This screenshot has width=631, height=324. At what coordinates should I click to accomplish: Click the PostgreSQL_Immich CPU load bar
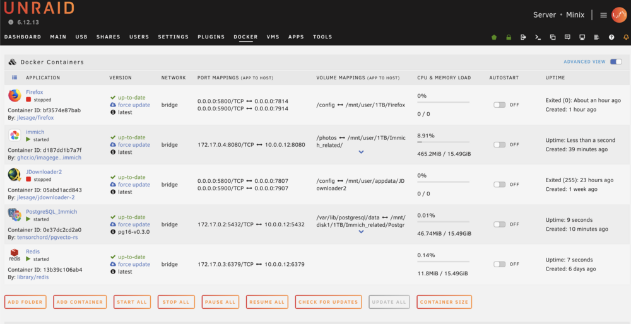coord(443,221)
